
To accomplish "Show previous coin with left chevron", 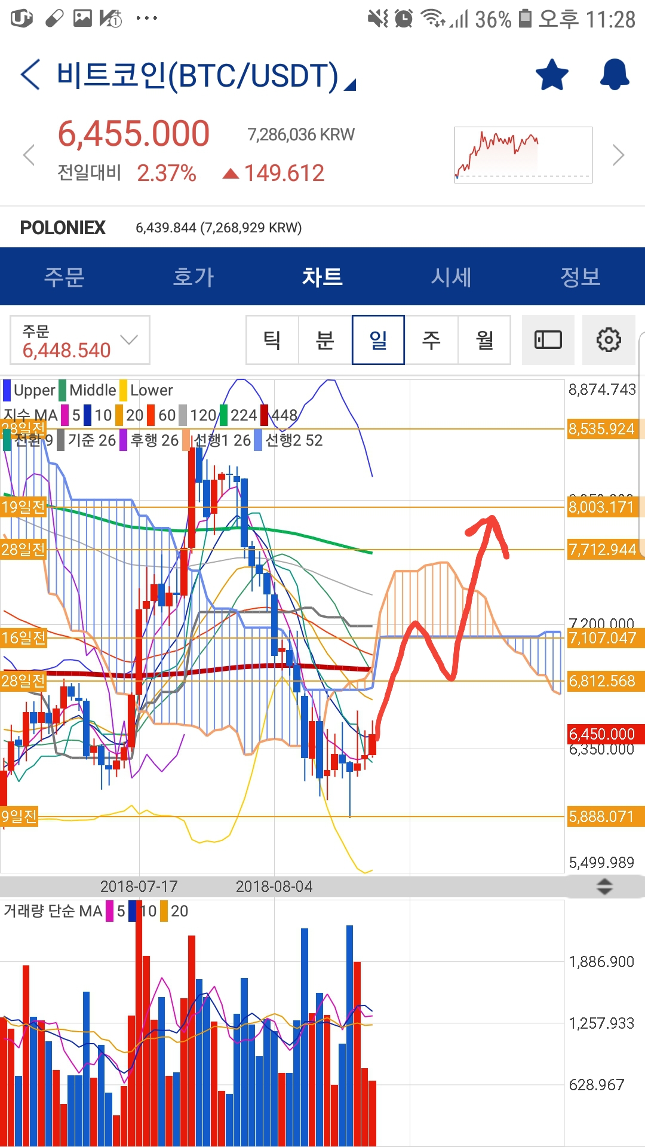I will 28,155.
